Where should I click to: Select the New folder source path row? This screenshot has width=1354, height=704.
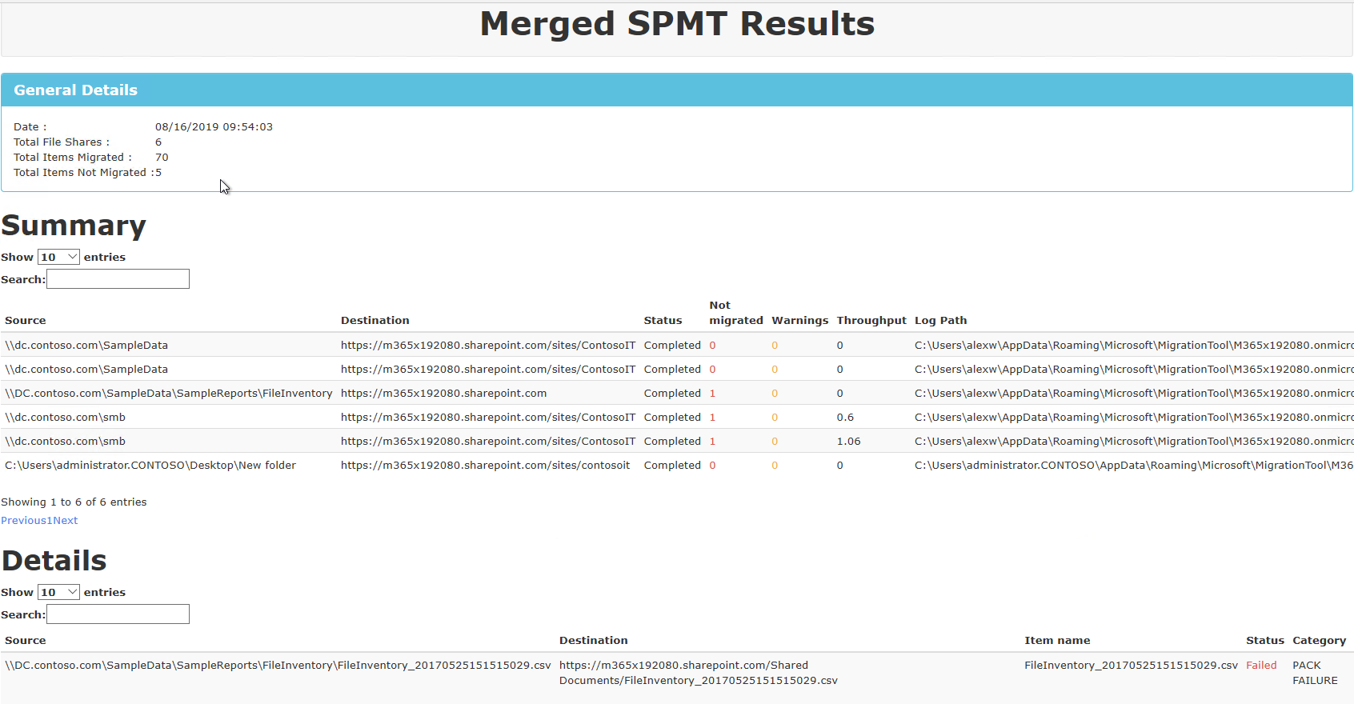150,466
